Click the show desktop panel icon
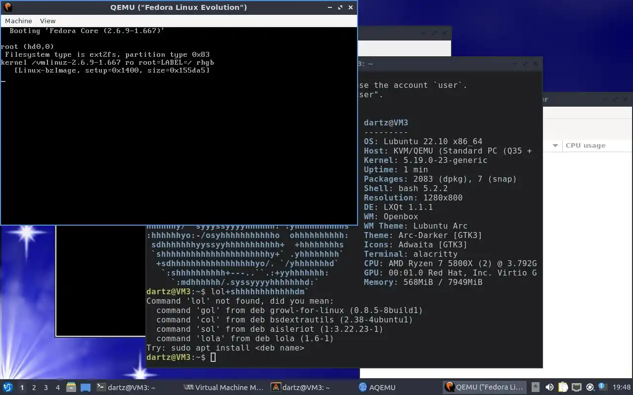Image resolution: width=633 pixels, height=395 pixels. [86, 388]
